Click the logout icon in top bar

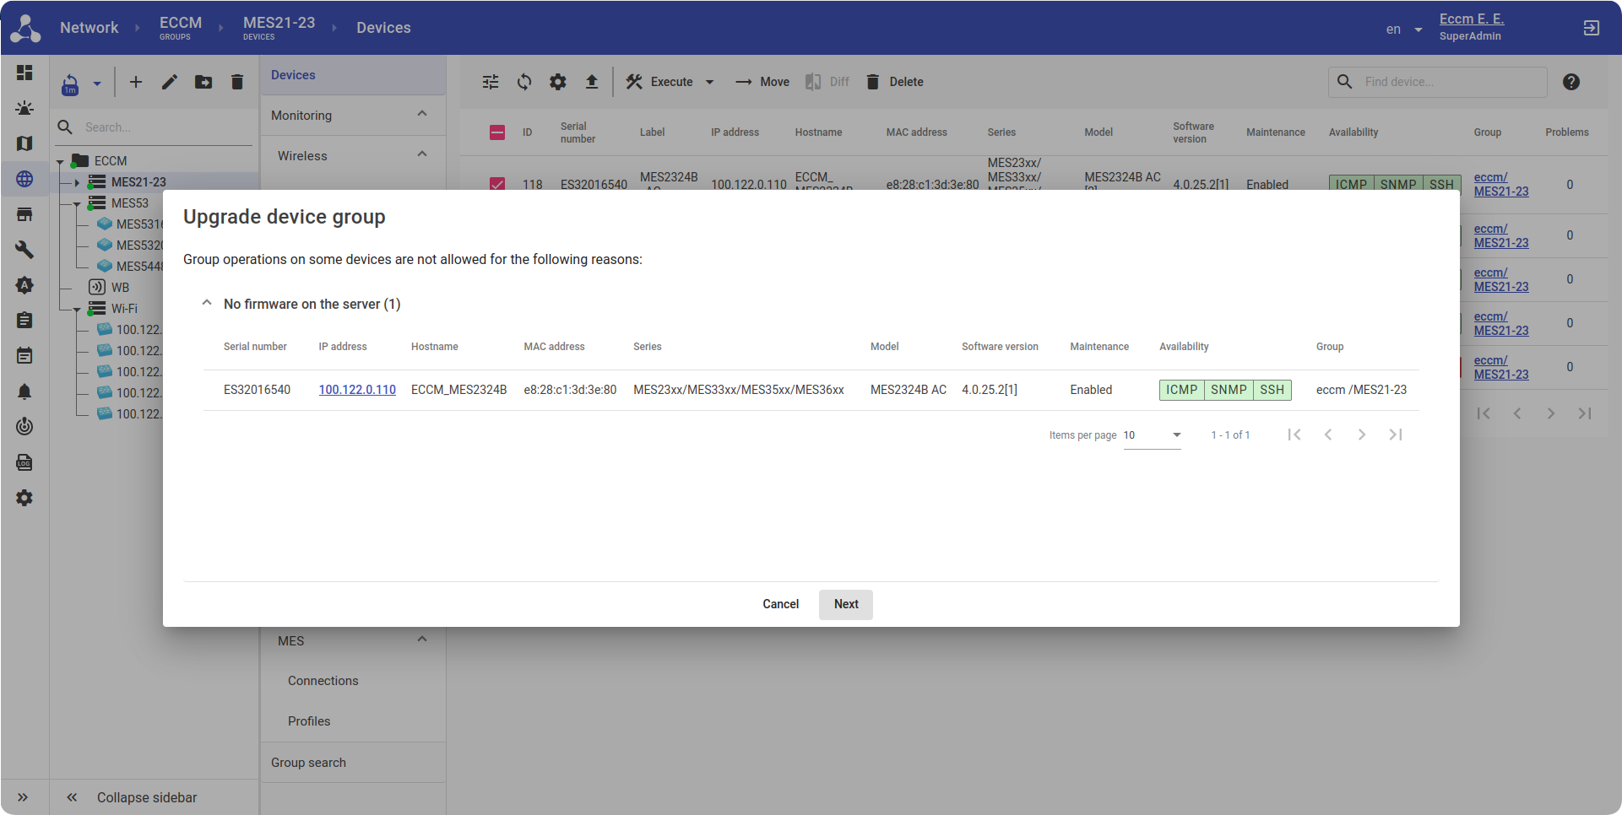tap(1591, 28)
